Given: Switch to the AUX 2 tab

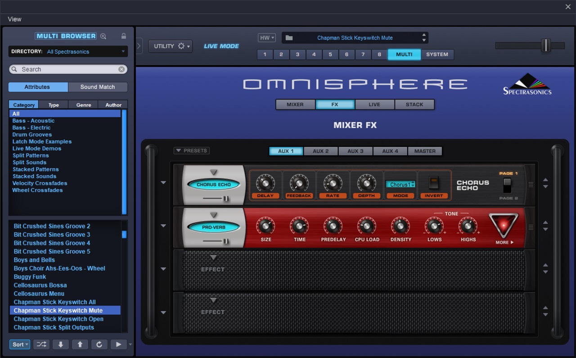Looking at the screenshot, I should [320, 151].
